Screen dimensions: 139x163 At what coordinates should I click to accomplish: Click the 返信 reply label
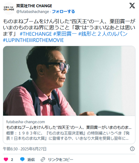(31, 160)
